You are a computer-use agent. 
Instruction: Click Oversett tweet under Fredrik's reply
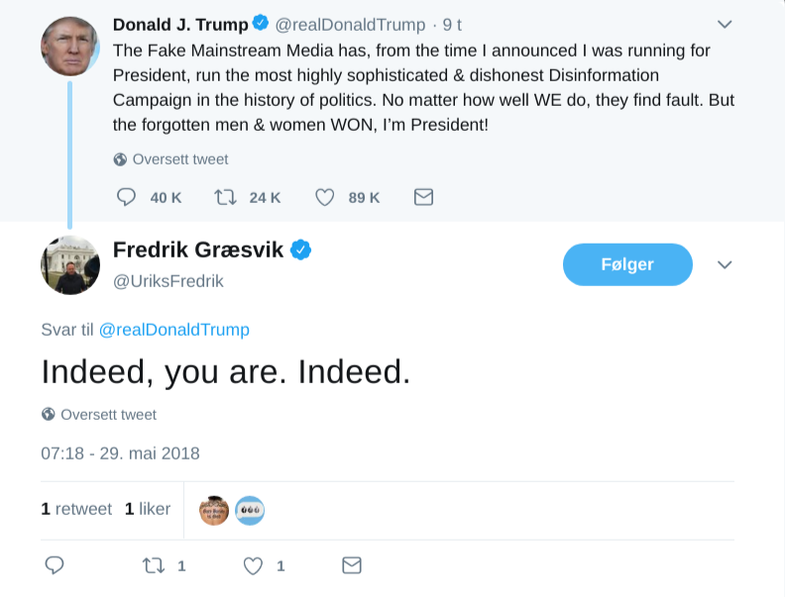pyautogui.click(x=108, y=415)
